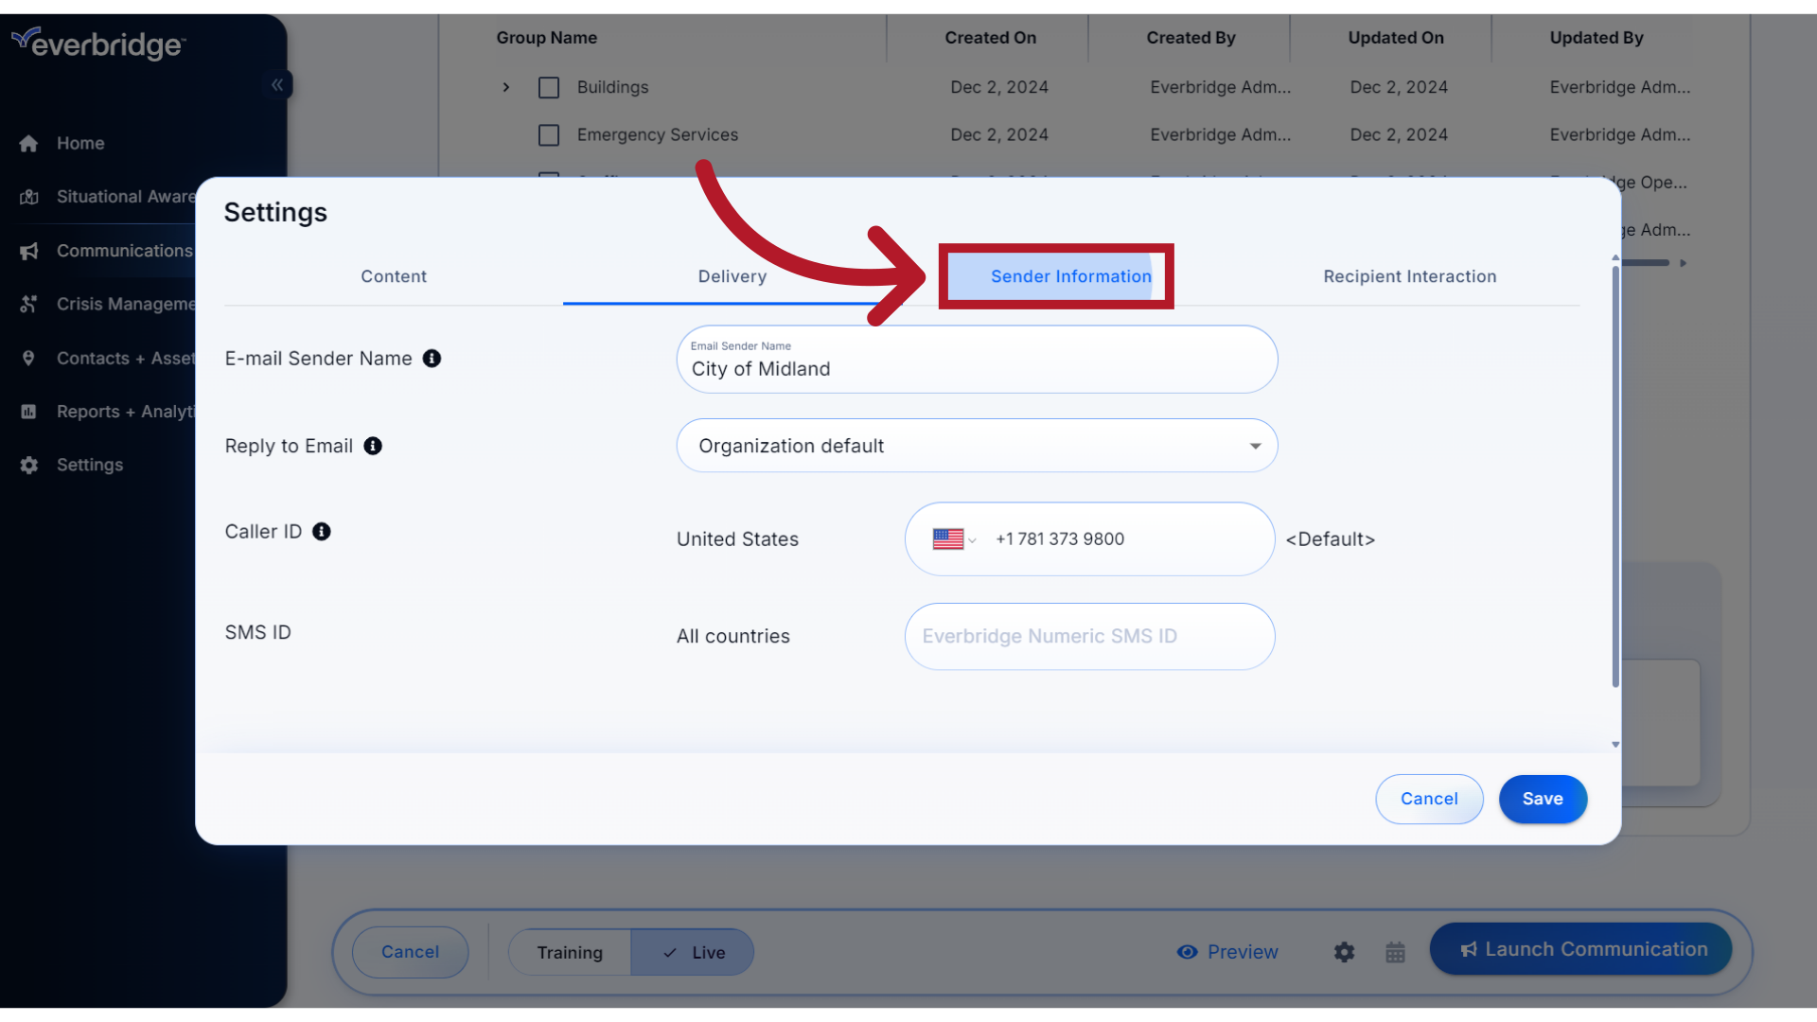Select Live mode toggle
1817x1022 pixels.
693,953
